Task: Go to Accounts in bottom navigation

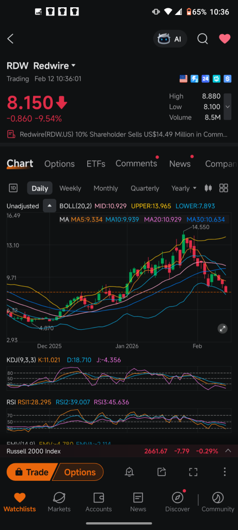Action: pos(99,502)
